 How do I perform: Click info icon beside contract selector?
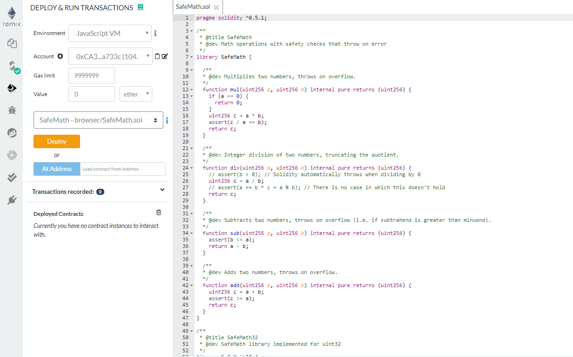tap(167, 120)
